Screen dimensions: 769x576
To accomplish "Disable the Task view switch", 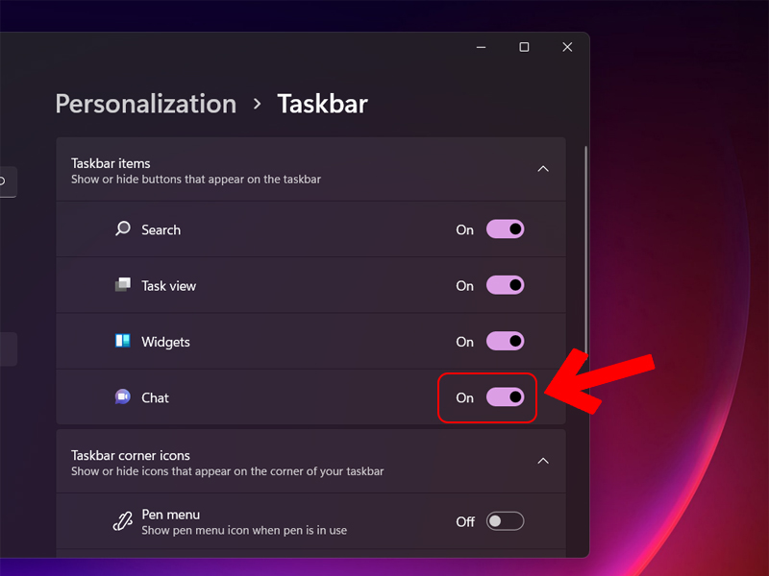I will click(506, 285).
